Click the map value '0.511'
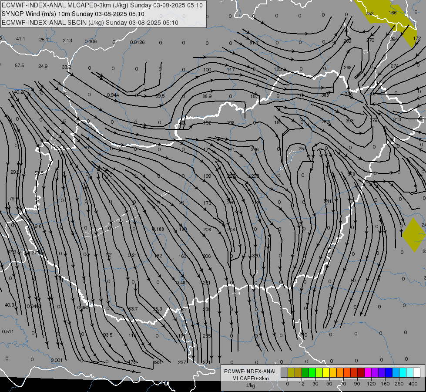The image size is (426, 392). [x=8, y=331]
